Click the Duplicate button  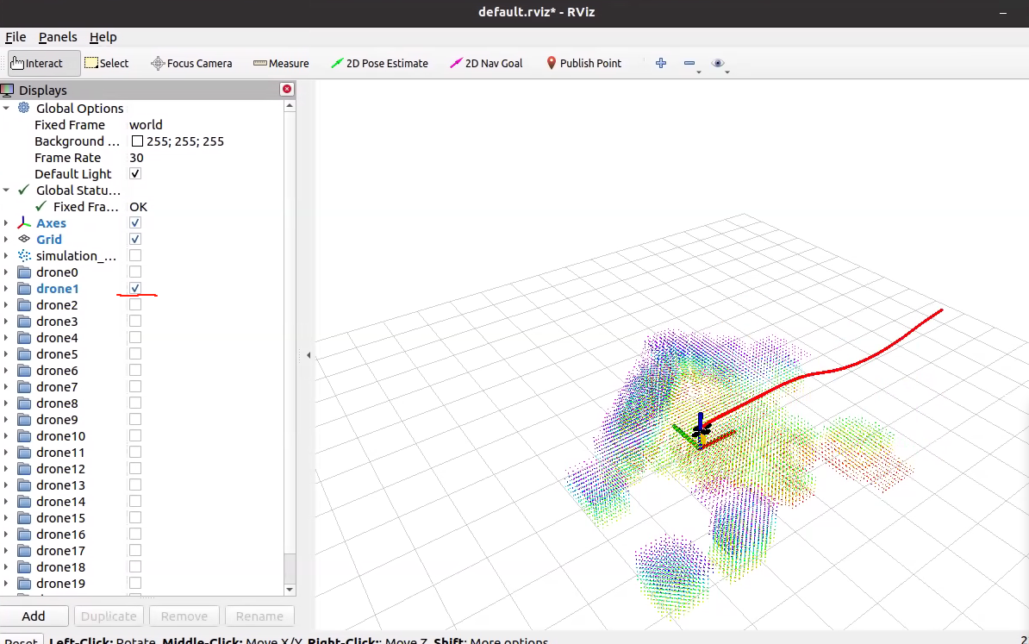(109, 616)
